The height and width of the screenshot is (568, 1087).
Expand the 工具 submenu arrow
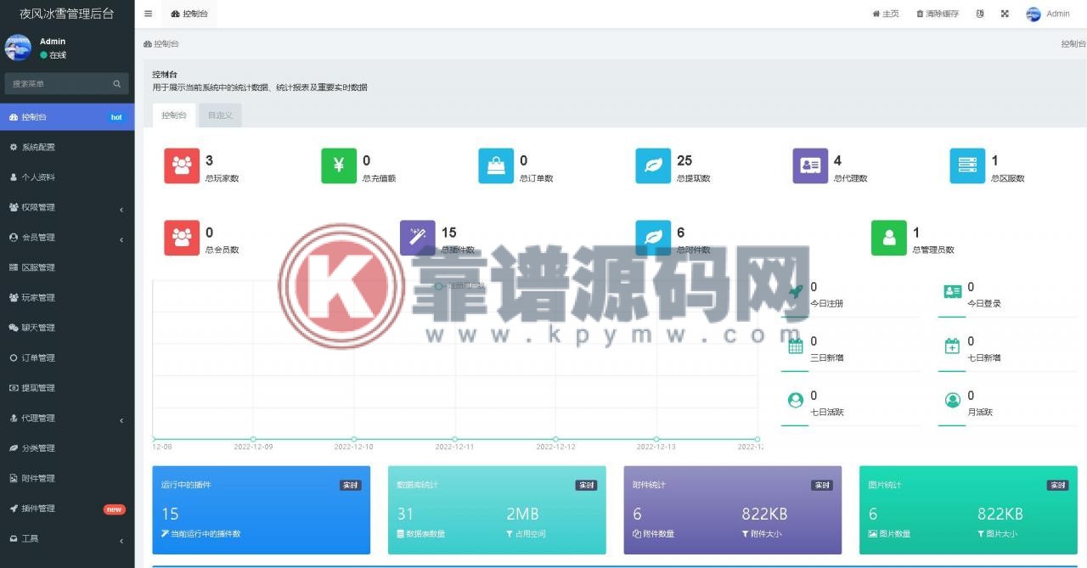point(121,540)
